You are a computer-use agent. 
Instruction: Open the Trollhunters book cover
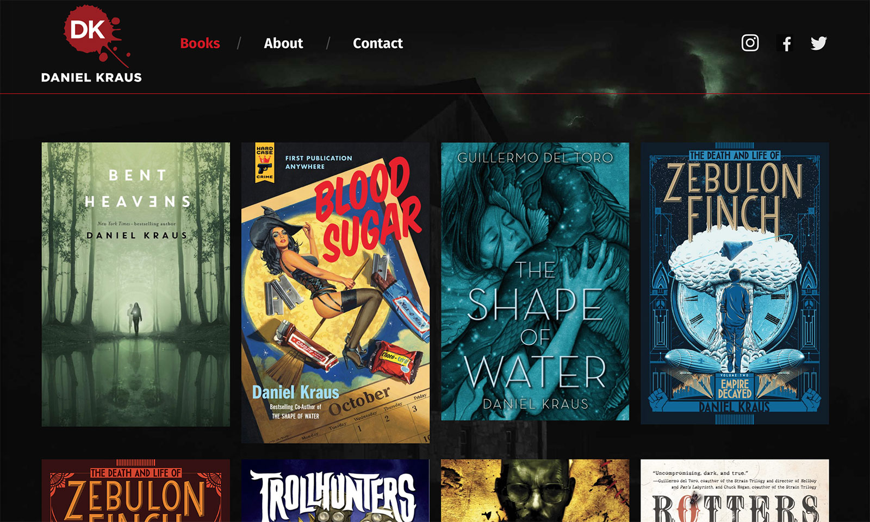coord(335,490)
